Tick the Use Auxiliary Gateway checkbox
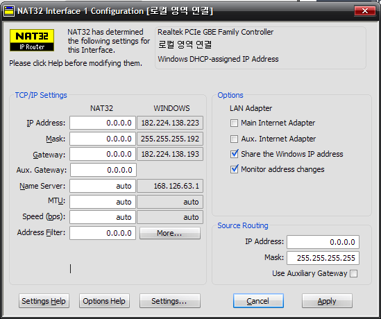The image size is (381, 319). click(x=353, y=274)
